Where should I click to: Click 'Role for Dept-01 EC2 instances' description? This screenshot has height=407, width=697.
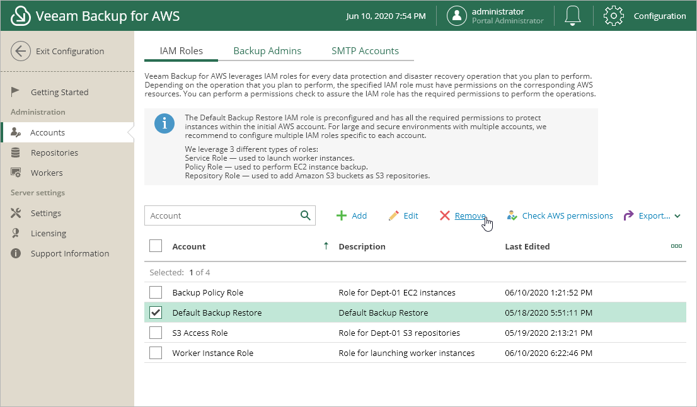click(397, 292)
